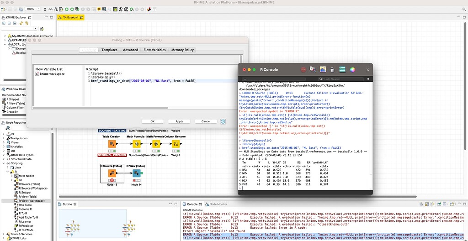Viewport: 468px width, 241px height.
Task: Click the script icon beside KNIME Explorer filter
Action: pyautogui.click(x=42, y=29)
